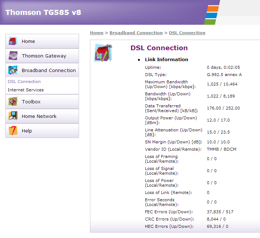Click the Toolbox box icon
260x238 pixels.
[13, 102]
